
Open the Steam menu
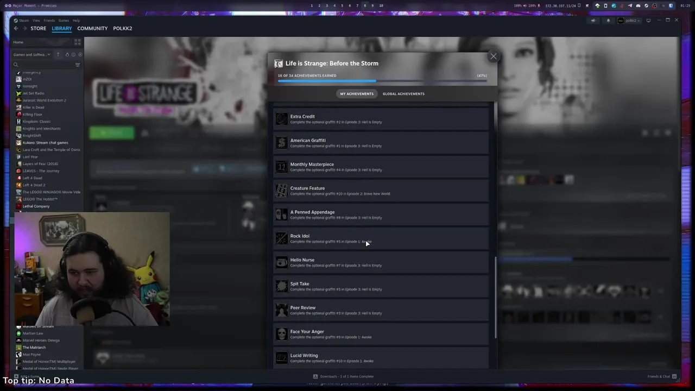click(24, 21)
